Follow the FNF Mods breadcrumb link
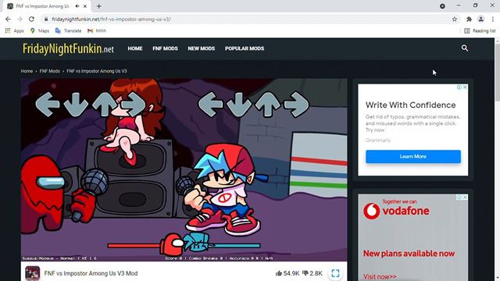500x281 pixels. (50, 71)
